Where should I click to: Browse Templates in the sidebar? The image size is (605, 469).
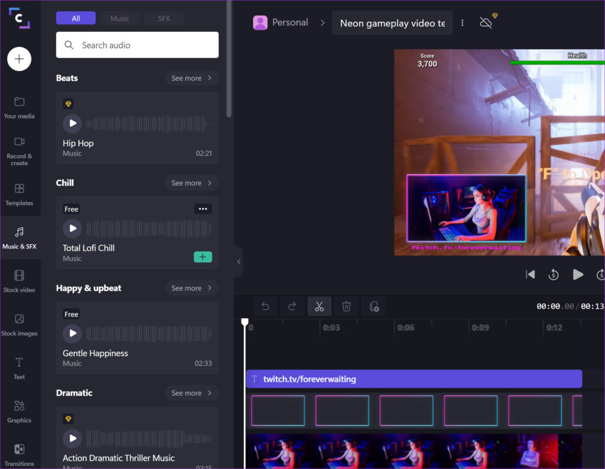(19, 195)
